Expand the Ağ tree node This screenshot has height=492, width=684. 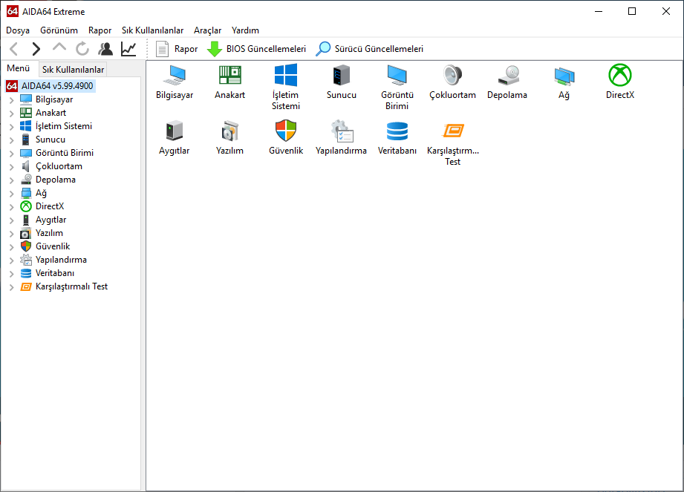(x=12, y=194)
